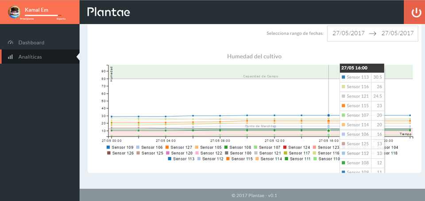Click Sensor 113 row in tooltip
Viewport: 425px width, 201px height.
pos(361,77)
